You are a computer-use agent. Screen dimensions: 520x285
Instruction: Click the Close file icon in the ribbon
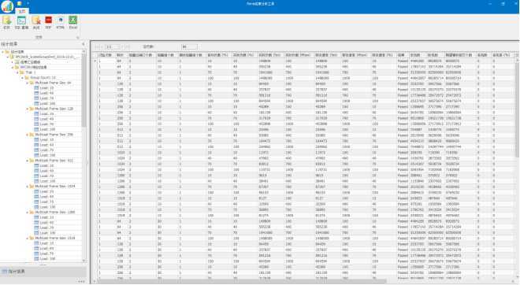click(x=35, y=21)
